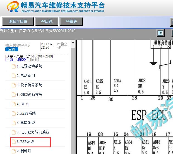The image size is (173, 154).
Task: Click the [D-东风汽车-风光580-2017-2019] model text
Action: 29,56
